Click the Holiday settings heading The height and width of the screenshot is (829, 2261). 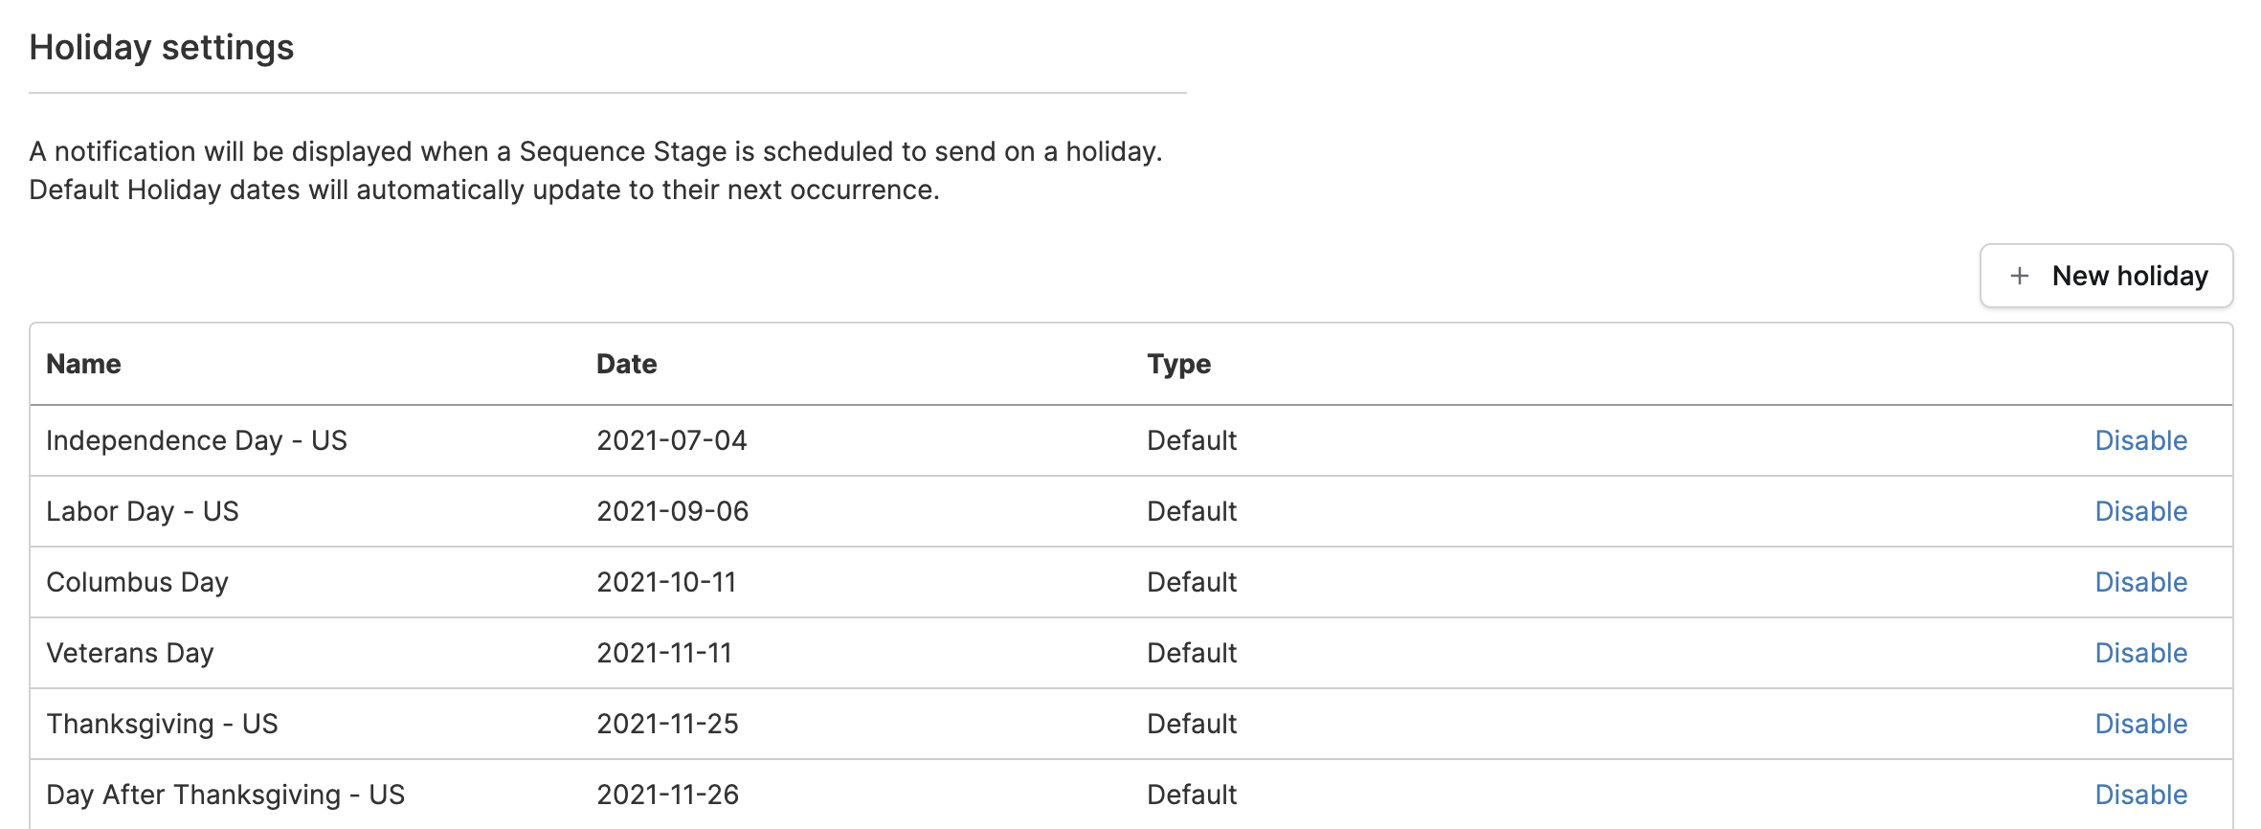(x=161, y=47)
